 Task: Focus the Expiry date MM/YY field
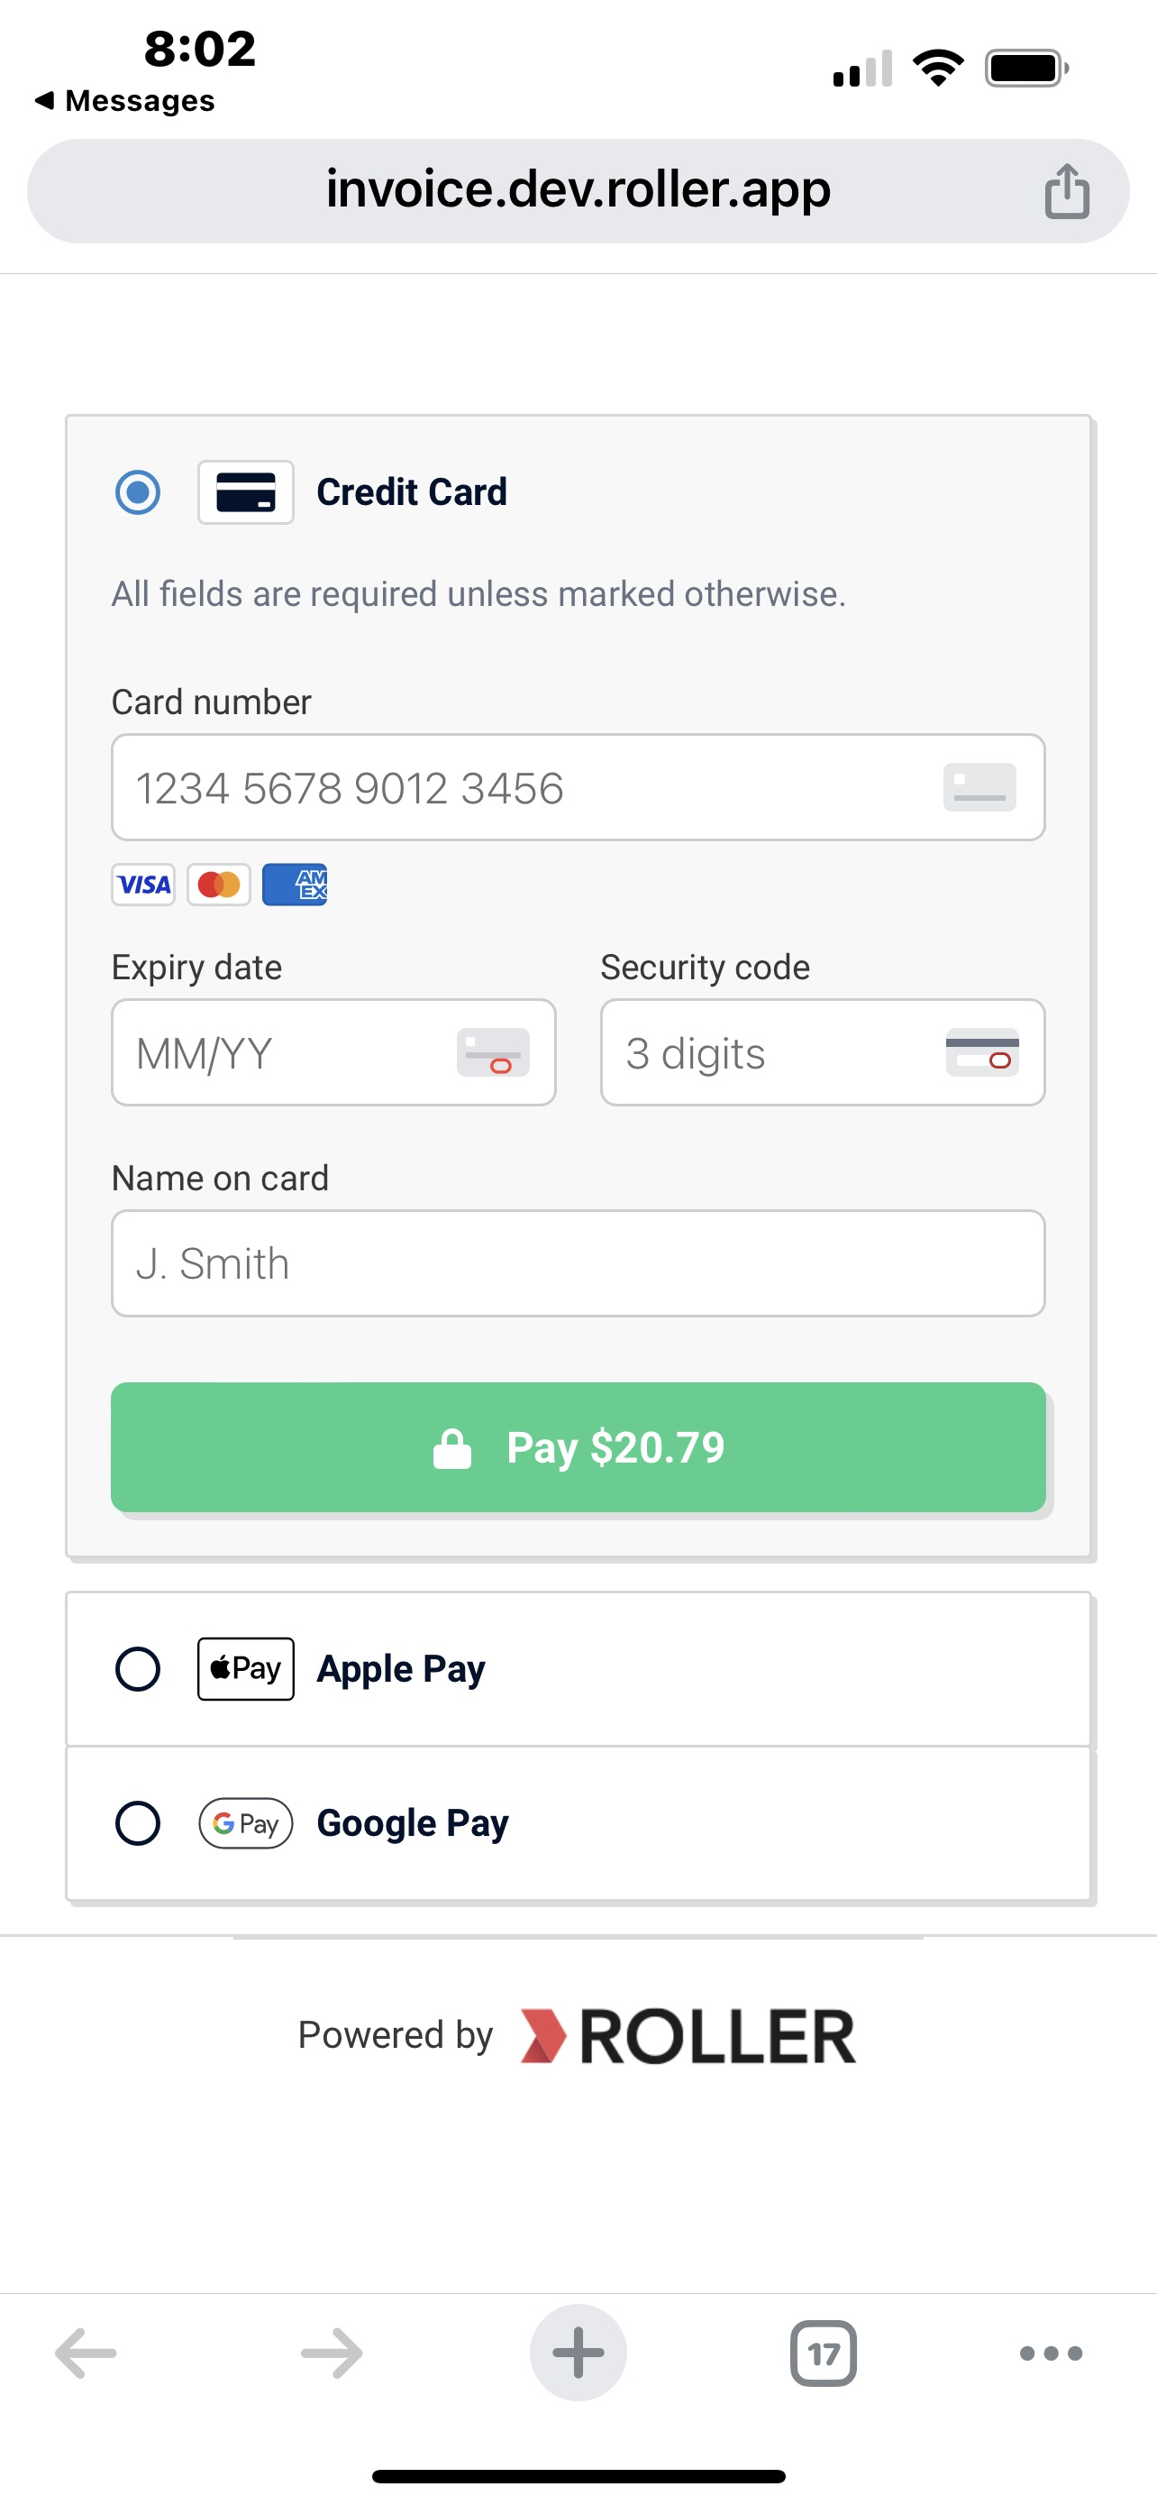click(333, 1053)
